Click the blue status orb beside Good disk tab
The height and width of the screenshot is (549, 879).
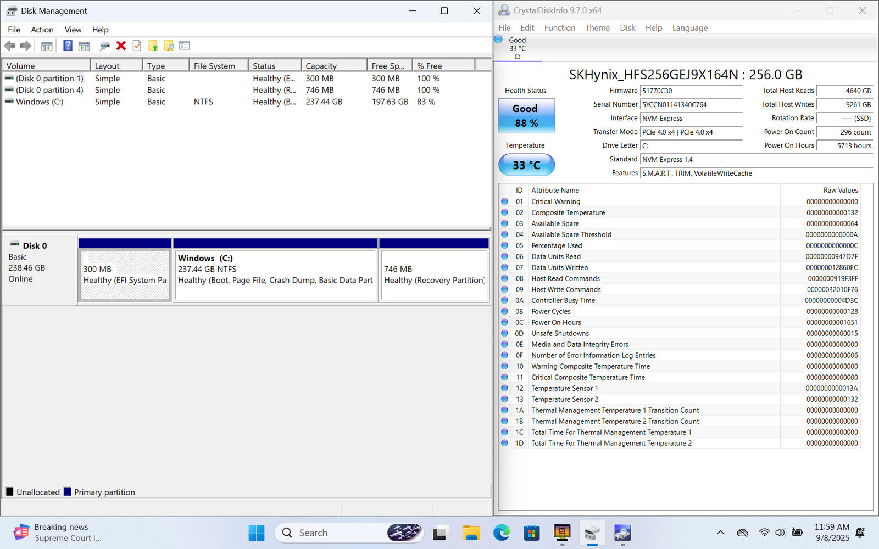click(498, 40)
